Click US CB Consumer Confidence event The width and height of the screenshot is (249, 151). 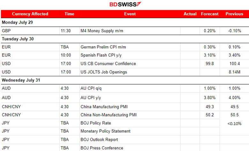click(x=108, y=64)
